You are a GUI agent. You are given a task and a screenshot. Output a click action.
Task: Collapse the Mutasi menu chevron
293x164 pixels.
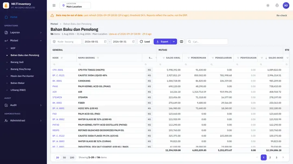click(x=41, y=41)
